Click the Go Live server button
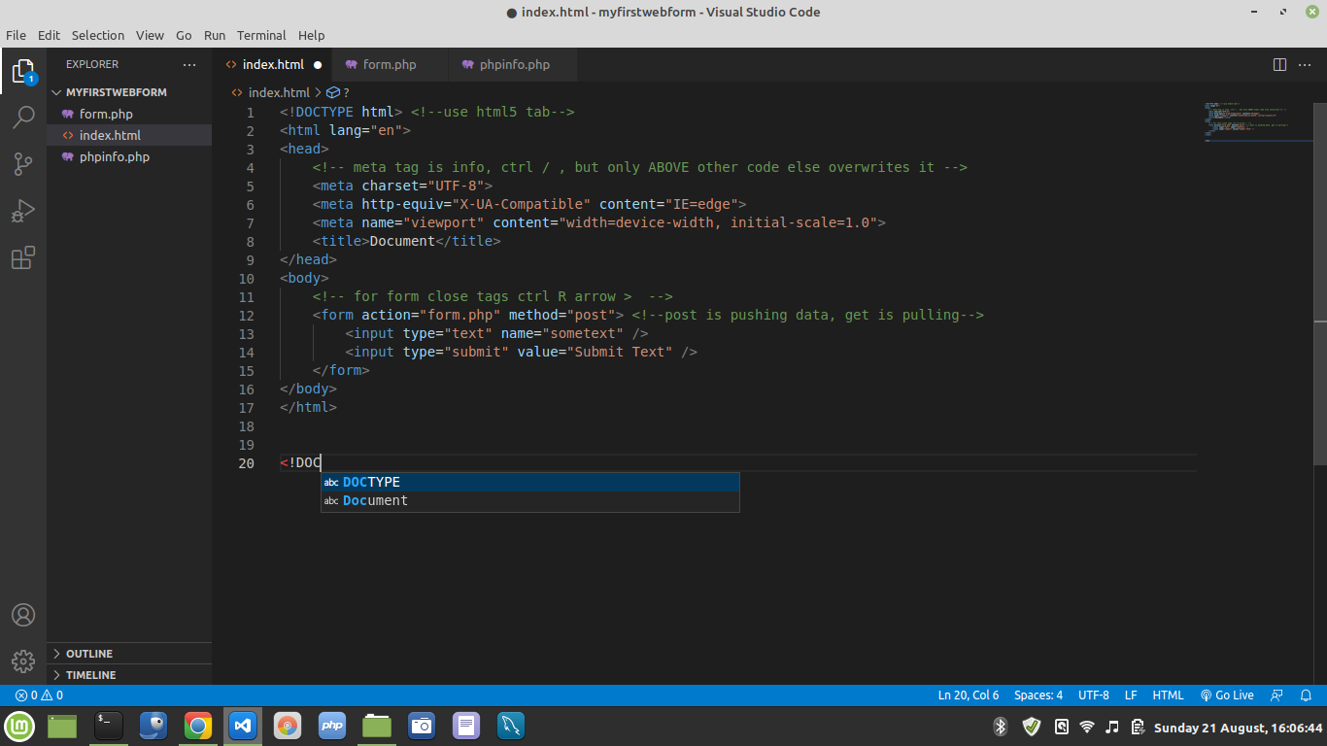The width and height of the screenshot is (1327, 746). 1227,695
